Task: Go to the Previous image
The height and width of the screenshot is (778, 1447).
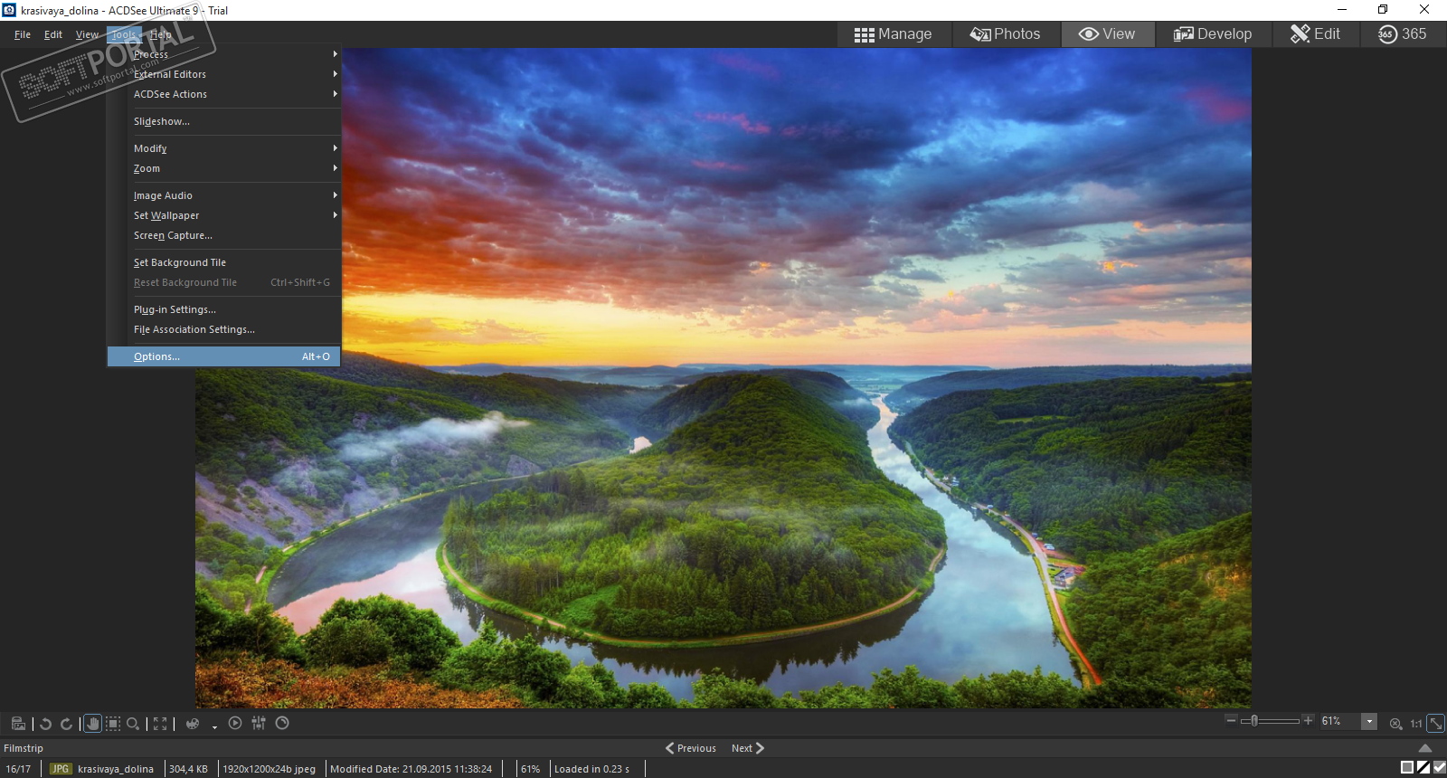Action: tap(691, 748)
